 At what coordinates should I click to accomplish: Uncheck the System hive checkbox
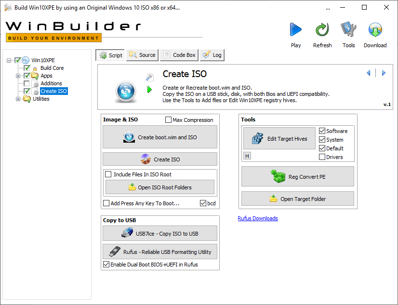pos(322,140)
